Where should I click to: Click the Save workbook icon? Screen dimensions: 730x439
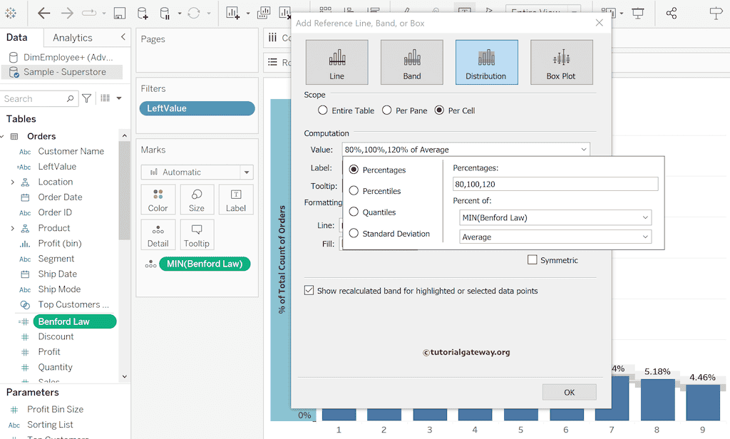click(119, 13)
